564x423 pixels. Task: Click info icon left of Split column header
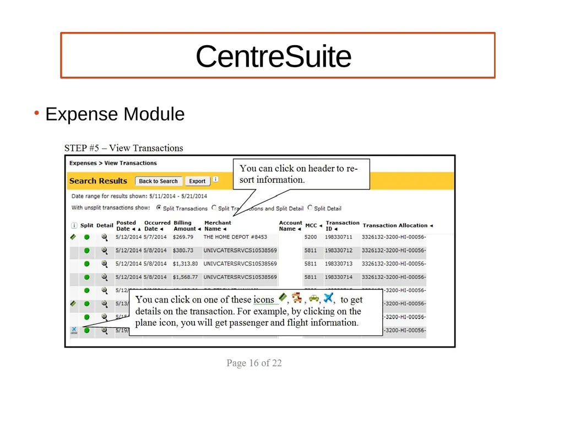point(74,225)
